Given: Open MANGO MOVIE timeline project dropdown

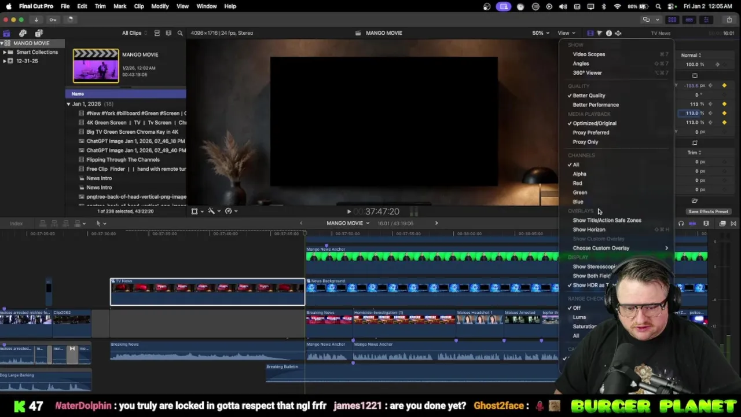Looking at the screenshot, I should [x=348, y=224].
